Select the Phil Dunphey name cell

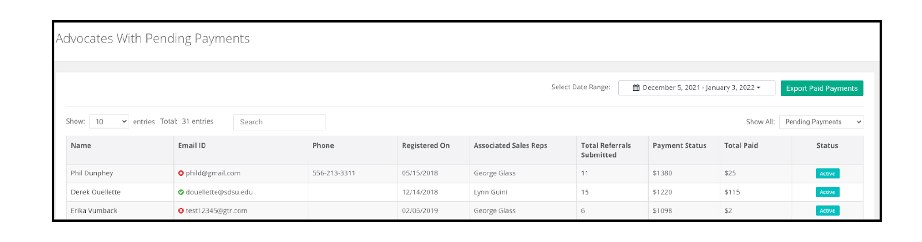pos(92,173)
